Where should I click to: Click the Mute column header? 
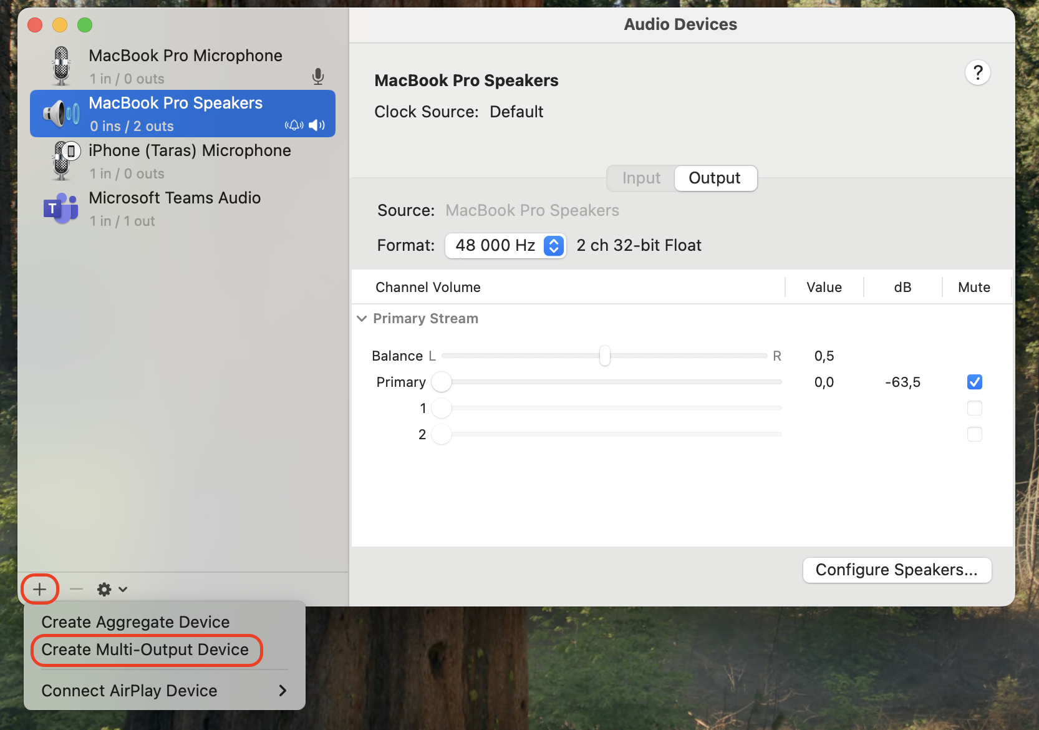(974, 288)
